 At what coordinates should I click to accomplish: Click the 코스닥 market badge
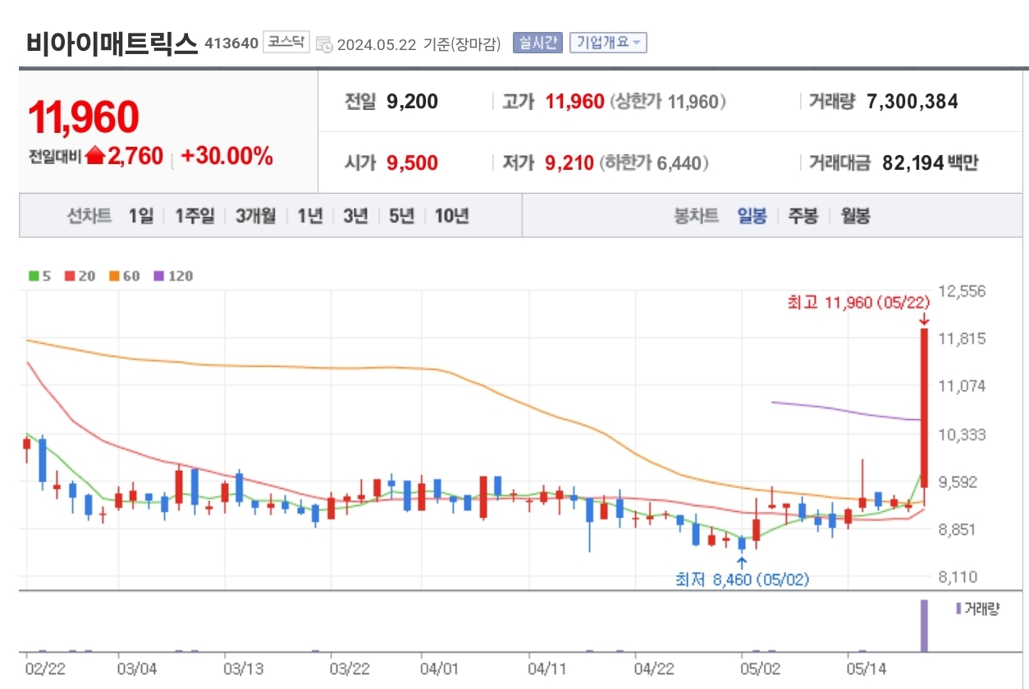286,42
